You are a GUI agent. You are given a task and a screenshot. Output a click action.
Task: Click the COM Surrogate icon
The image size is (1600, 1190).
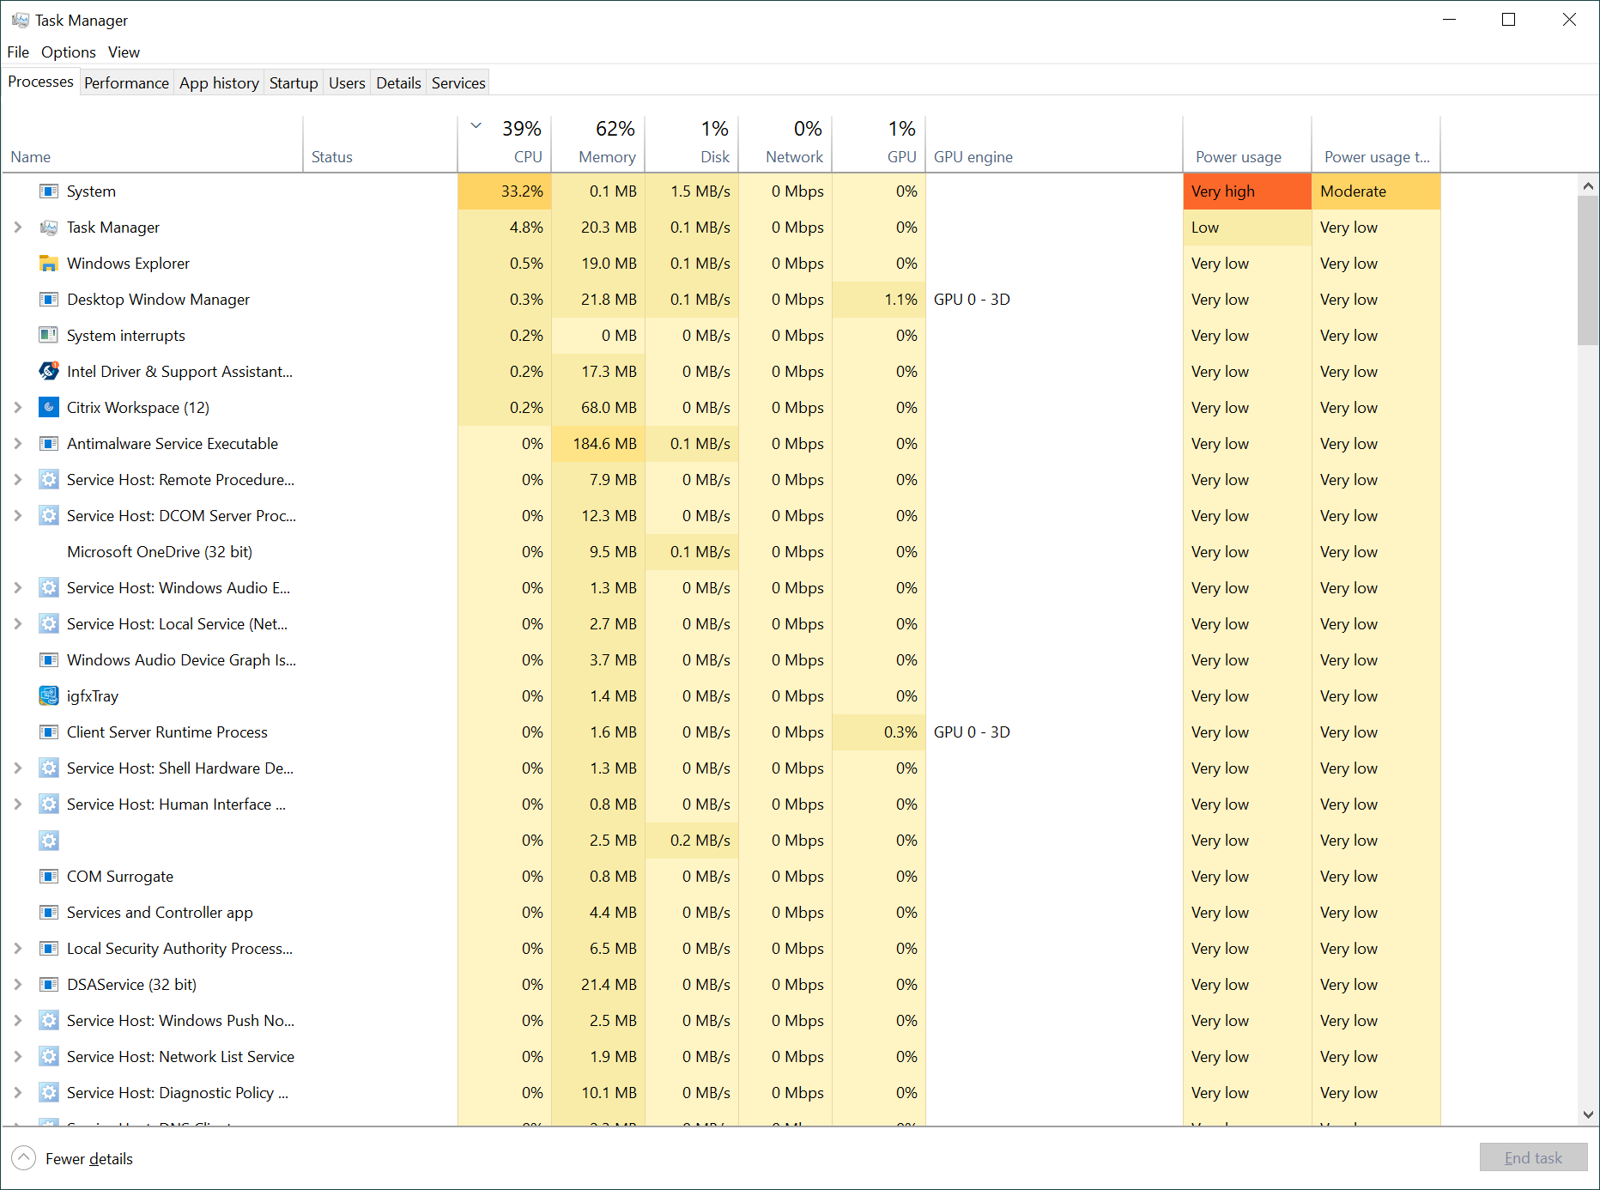pyautogui.click(x=49, y=877)
